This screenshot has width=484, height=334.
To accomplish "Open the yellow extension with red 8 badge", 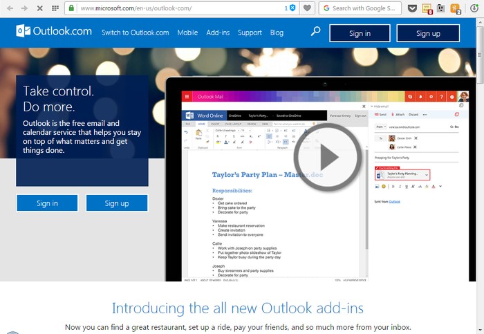I will coord(427,8).
